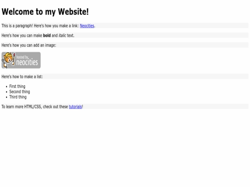Select the First thing list item

(17, 86)
